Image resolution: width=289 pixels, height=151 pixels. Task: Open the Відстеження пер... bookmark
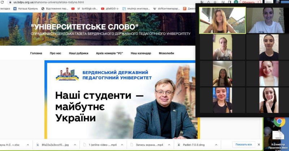55,8
